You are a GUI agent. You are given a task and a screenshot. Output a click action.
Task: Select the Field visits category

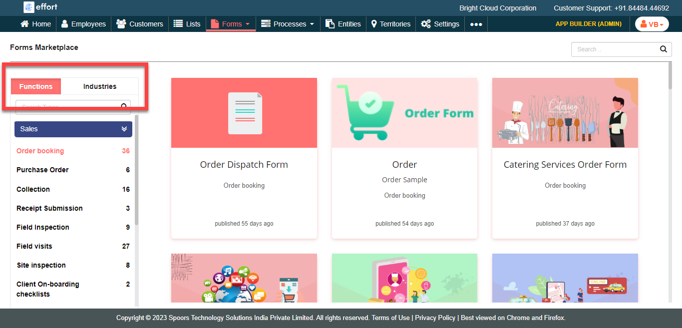[x=34, y=246]
